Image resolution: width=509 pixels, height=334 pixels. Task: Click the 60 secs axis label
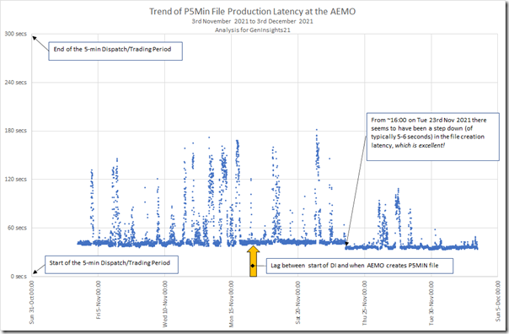[x=17, y=228]
